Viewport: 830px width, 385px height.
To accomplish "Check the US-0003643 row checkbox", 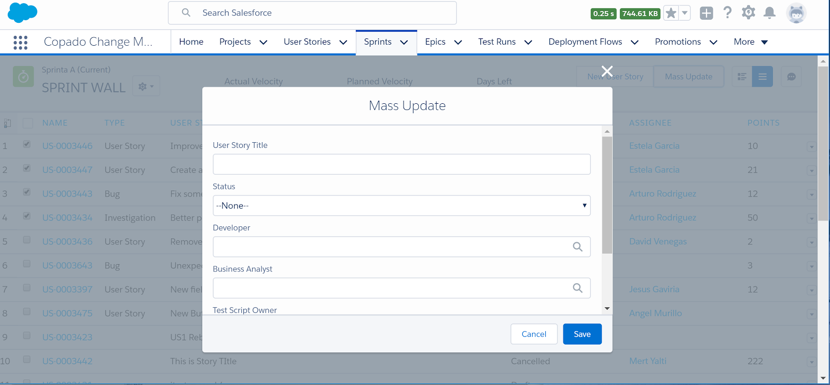I will 26,264.
